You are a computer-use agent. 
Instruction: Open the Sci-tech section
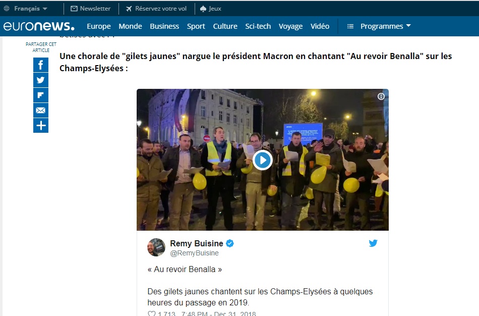(x=258, y=26)
